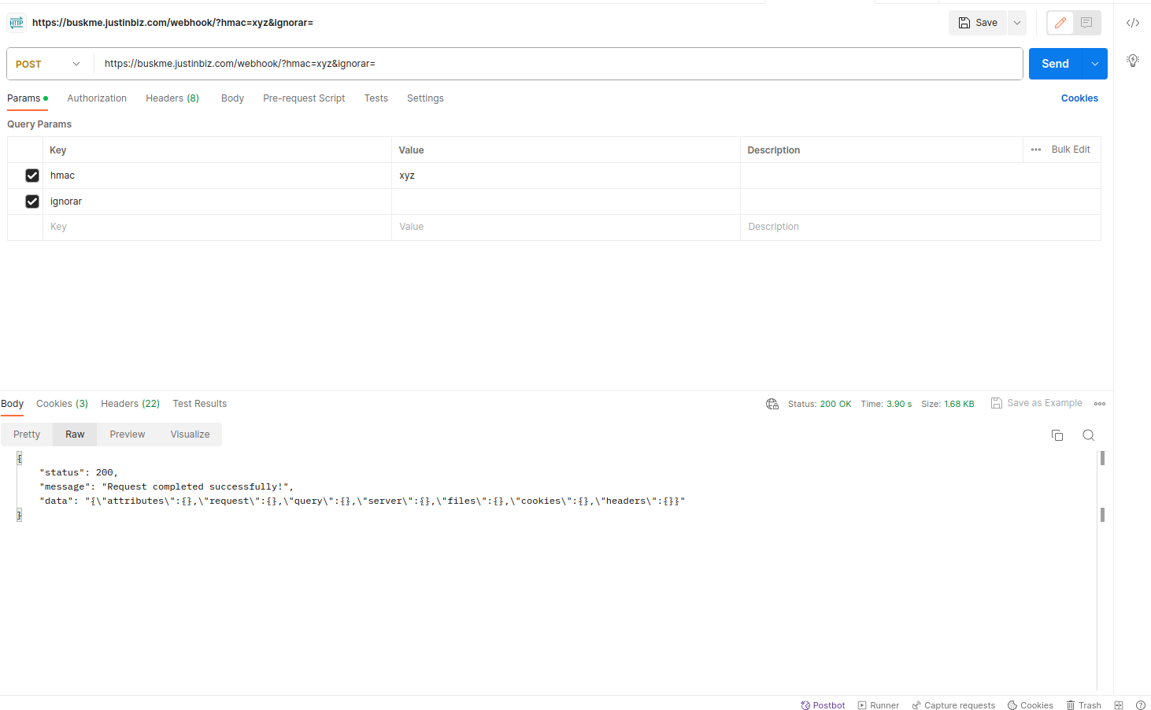Open the Pre-request Script tab
The image size is (1151, 710).
pyautogui.click(x=304, y=98)
